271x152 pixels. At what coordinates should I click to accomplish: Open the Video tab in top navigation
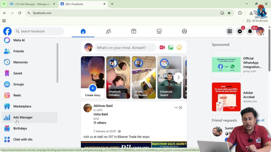pyautogui.click(x=134, y=31)
